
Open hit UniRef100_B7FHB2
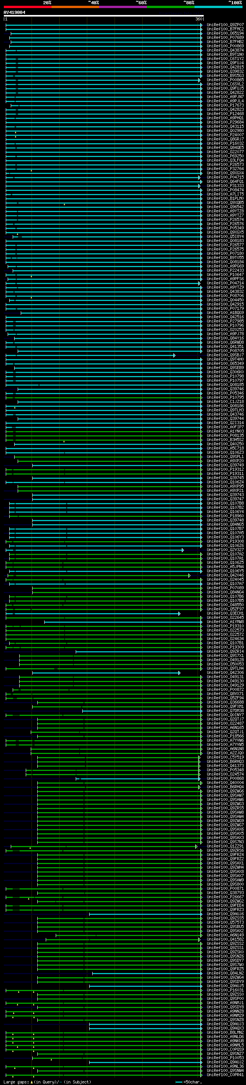tap(225, 42)
